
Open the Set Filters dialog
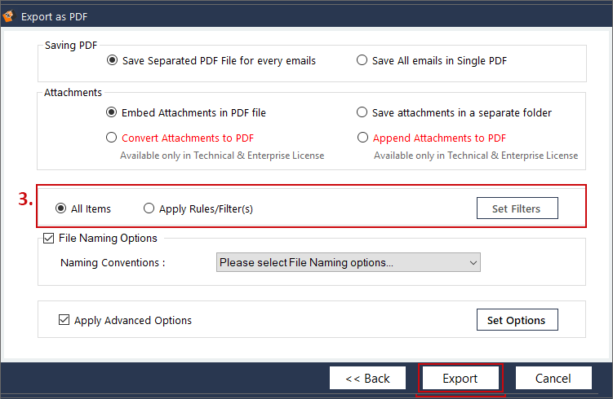(516, 208)
